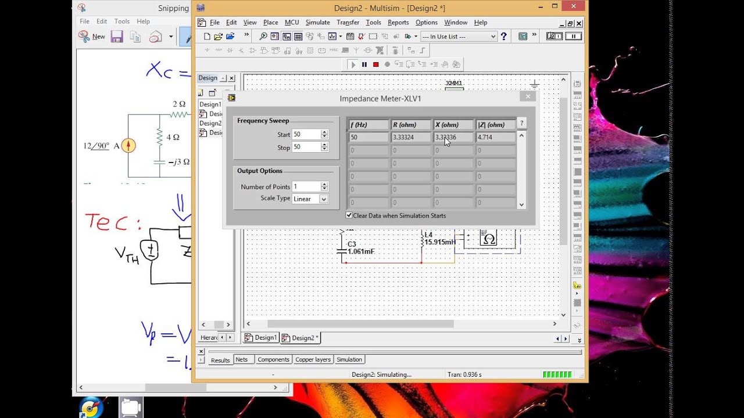Select the Simulation tab in spreadsheet view
Viewport: 744px width, 418px height.
coord(349,359)
